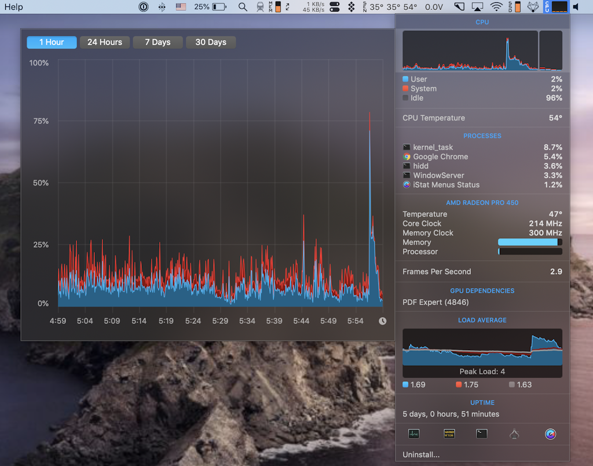The height and width of the screenshot is (466, 593).
Task: Select the 30 Days tab
Action: click(210, 42)
